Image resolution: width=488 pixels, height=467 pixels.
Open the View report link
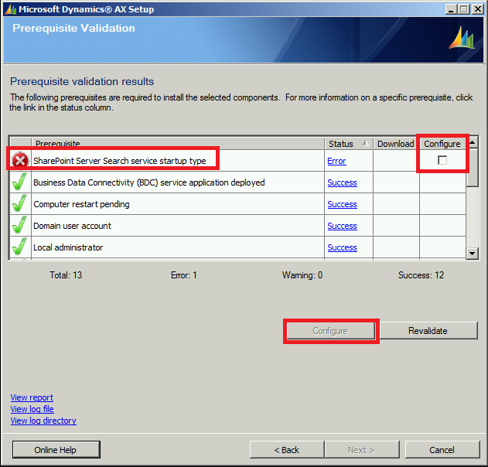[32, 397]
